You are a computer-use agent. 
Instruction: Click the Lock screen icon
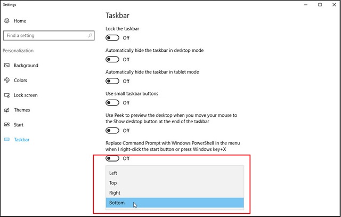click(7, 95)
